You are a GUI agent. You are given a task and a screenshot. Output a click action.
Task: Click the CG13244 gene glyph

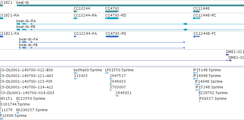pos(76,11)
